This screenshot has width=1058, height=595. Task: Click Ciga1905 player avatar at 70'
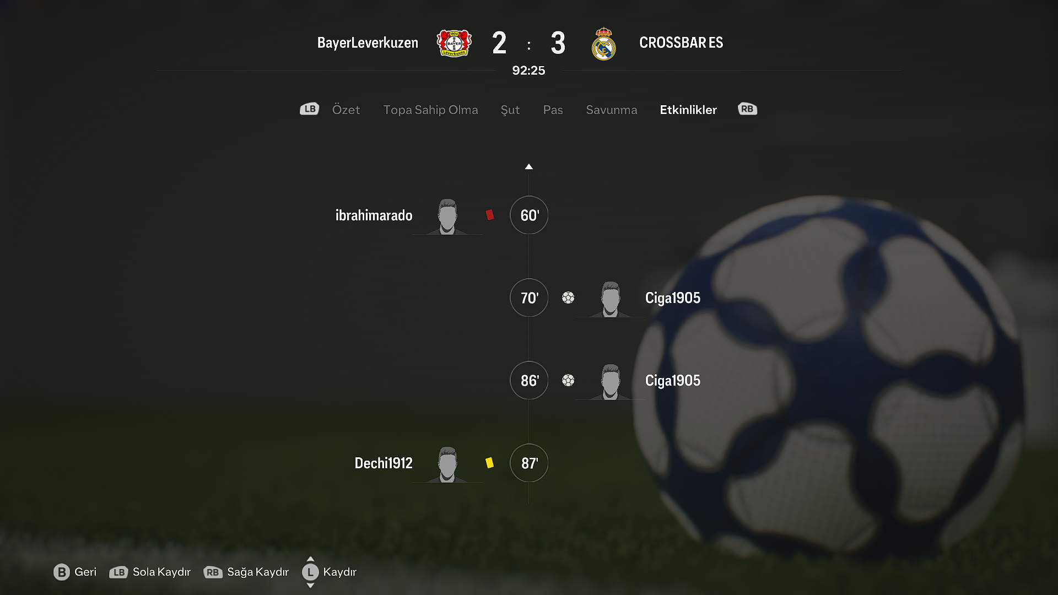pyautogui.click(x=610, y=299)
